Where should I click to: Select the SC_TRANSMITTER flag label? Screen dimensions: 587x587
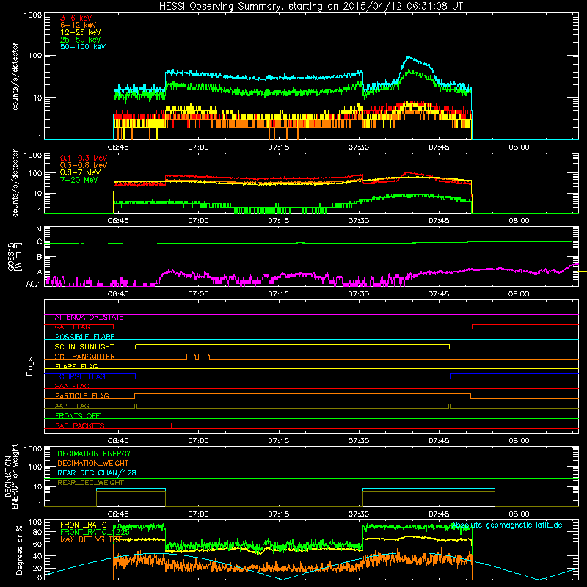pyautogui.click(x=84, y=357)
